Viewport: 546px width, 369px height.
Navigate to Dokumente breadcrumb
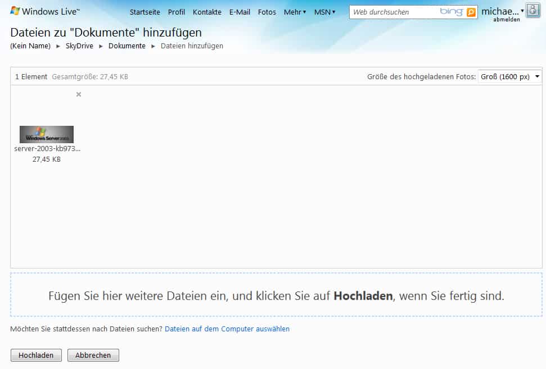pos(127,46)
